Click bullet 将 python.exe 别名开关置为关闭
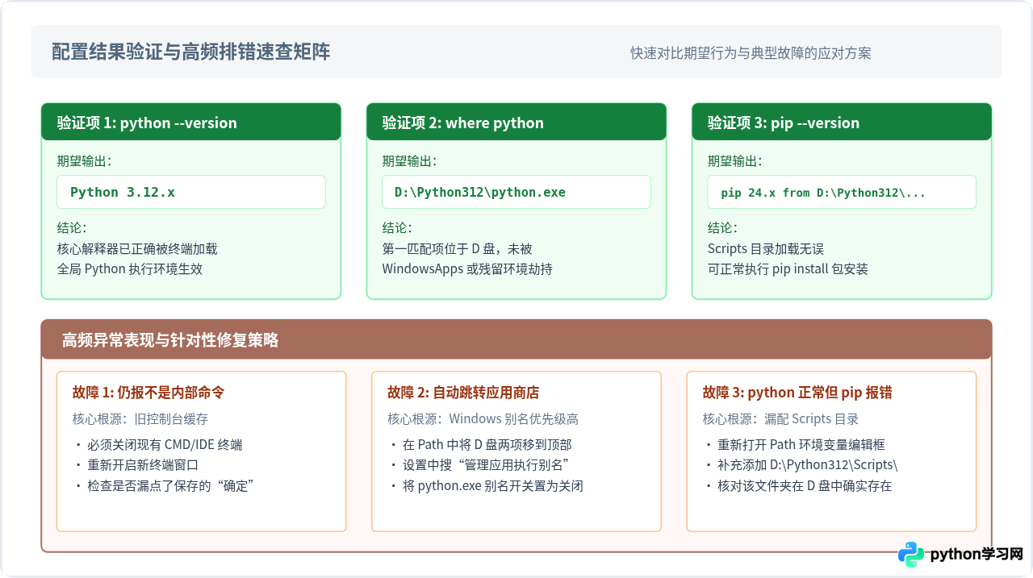Image resolution: width=1033 pixels, height=578 pixels. pyautogui.click(x=487, y=486)
